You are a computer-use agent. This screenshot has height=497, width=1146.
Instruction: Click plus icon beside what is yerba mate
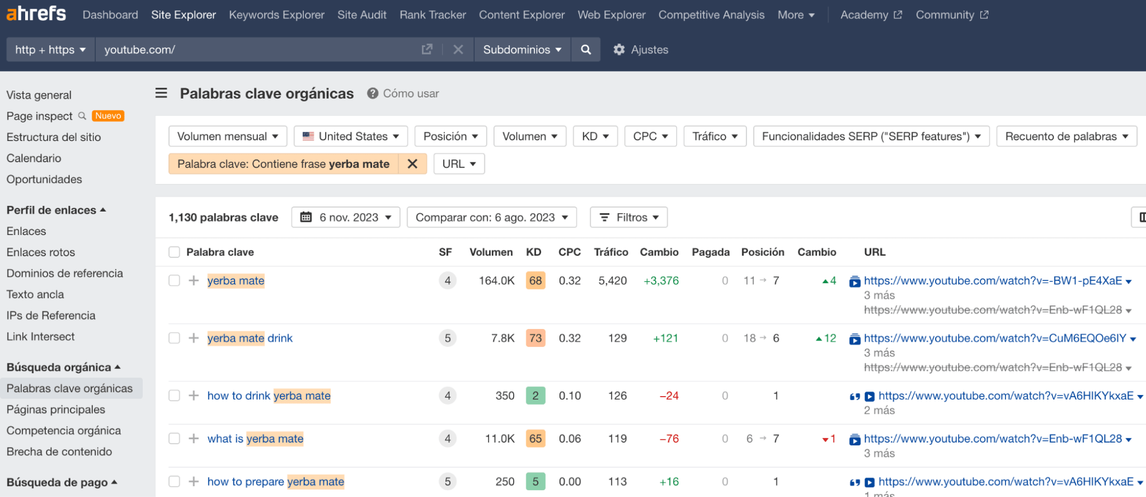tap(194, 439)
